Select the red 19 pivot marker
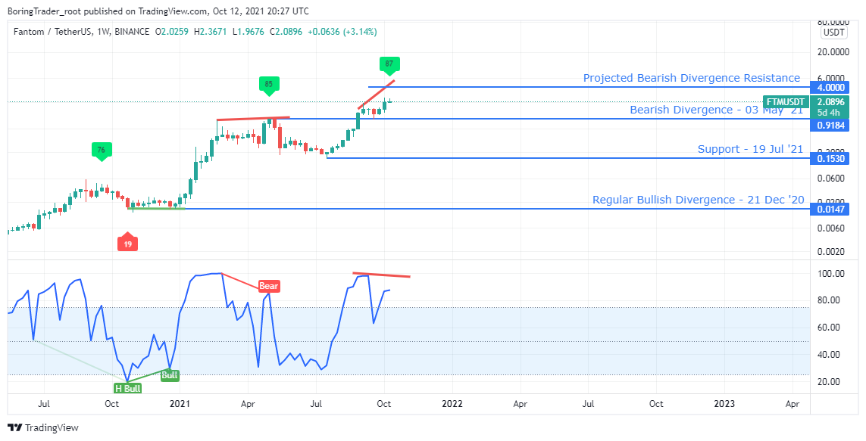Image resolution: width=866 pixels, height=441 pixels. coord(128,244)
